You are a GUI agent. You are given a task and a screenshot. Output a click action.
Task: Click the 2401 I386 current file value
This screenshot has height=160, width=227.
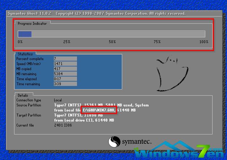[x=63, y=125]
